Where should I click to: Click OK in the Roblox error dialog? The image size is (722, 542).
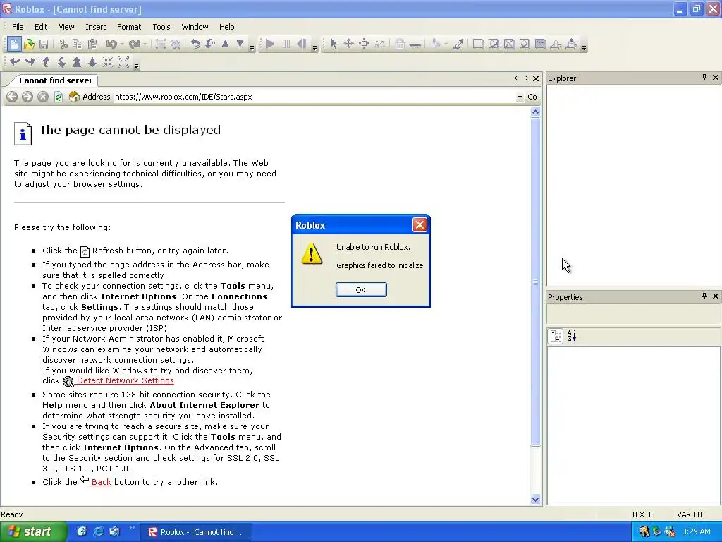point(361,290)
